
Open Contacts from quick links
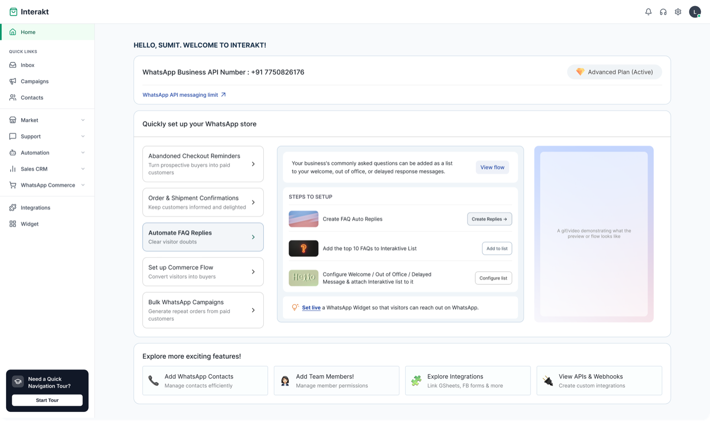(47, 97)
